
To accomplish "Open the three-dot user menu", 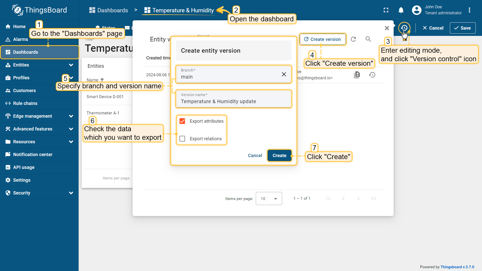I will point(469,10).
